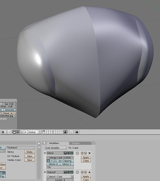Click the TexMesh: input field
The image size is (160, 181).
coord(21,148)
